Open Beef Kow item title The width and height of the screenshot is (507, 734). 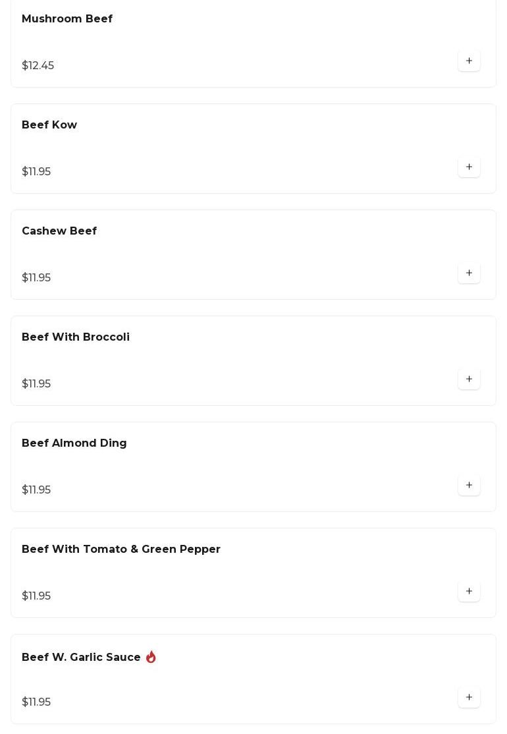(49, 125)
